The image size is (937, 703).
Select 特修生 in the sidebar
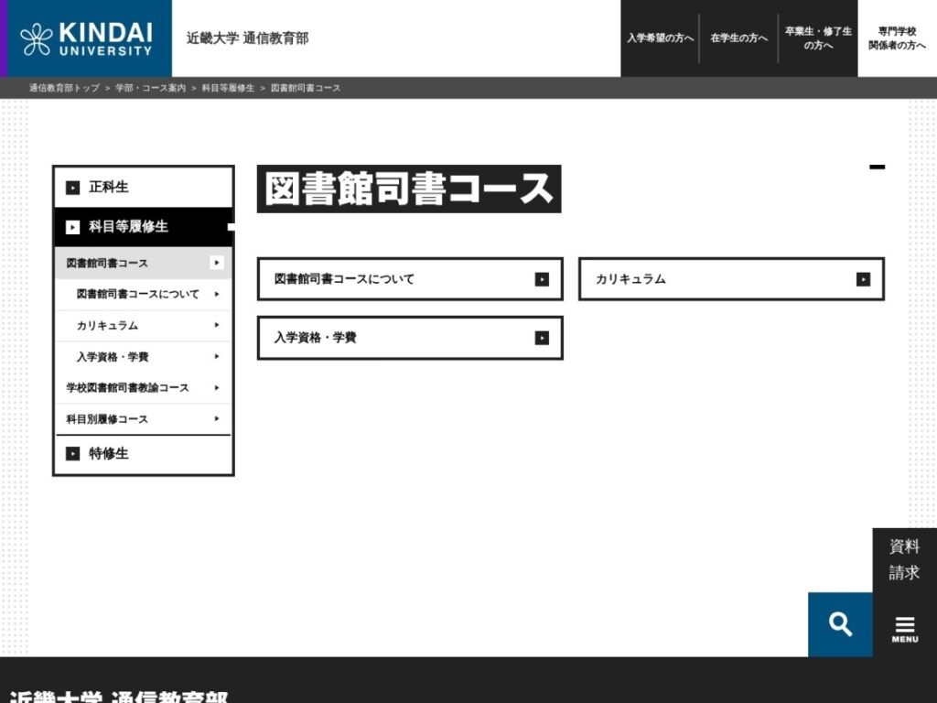(144, 454)
